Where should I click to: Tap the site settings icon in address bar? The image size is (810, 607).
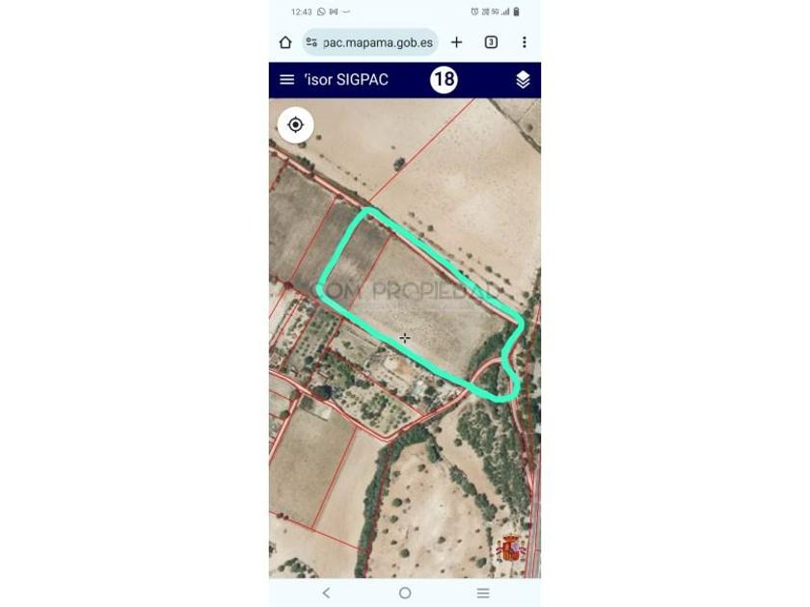311,42
